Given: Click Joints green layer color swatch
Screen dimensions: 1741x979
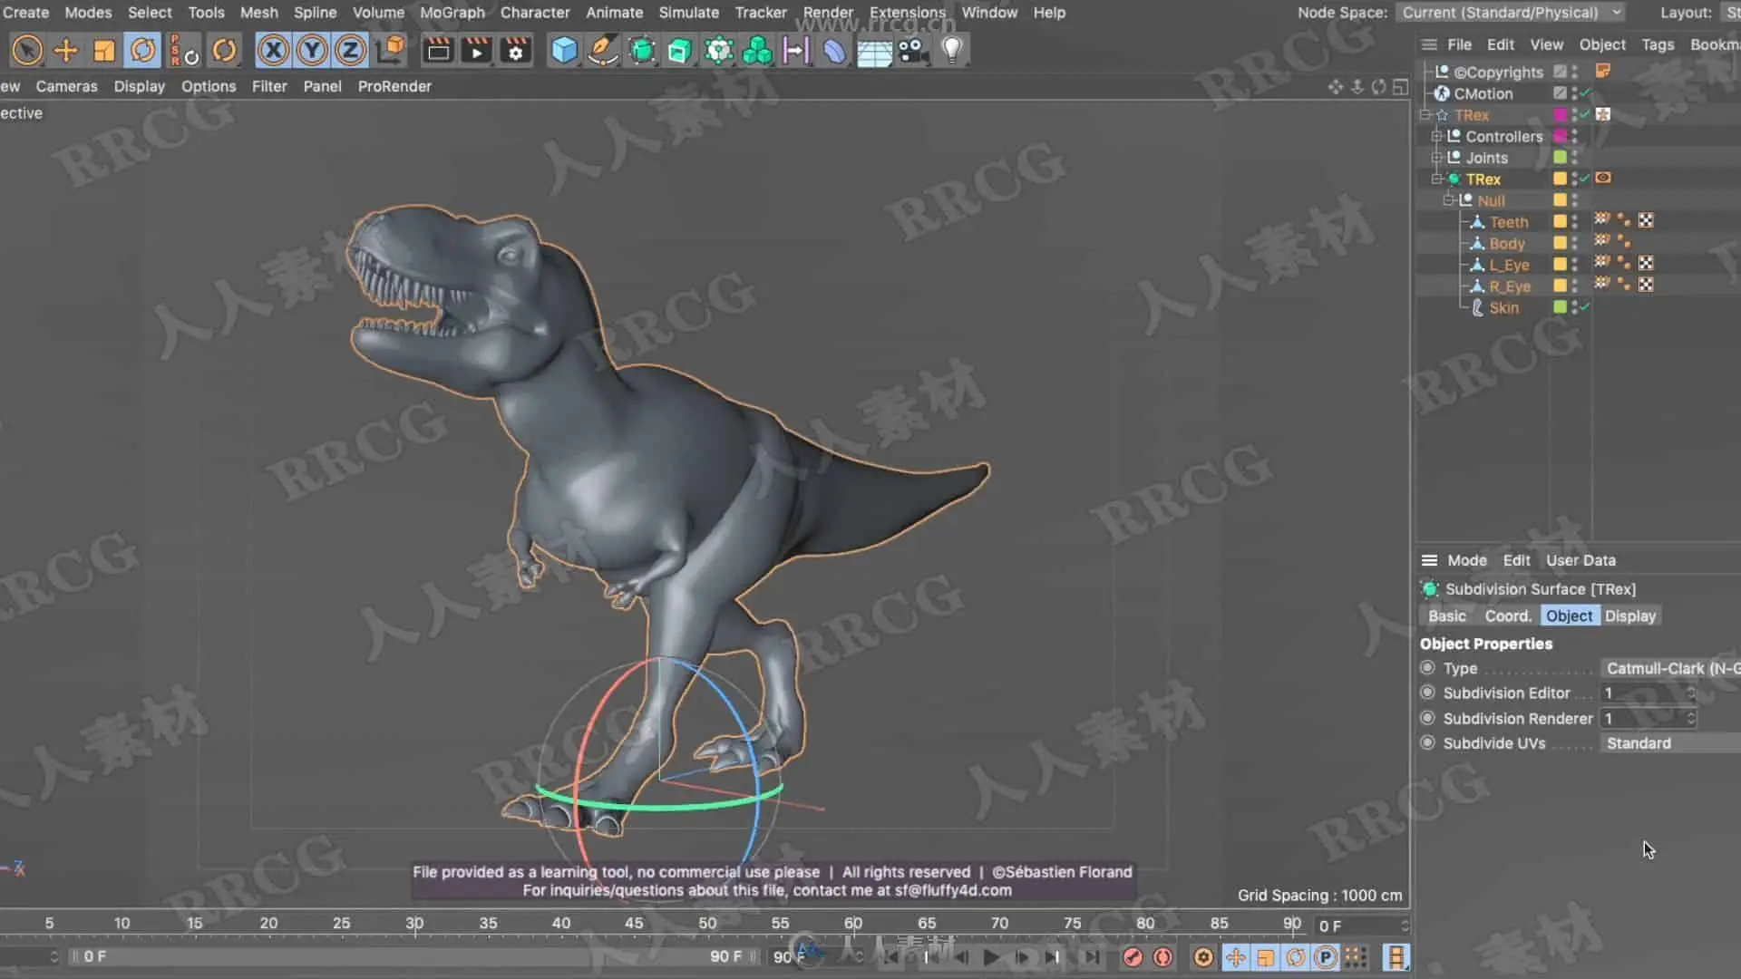Looking at the screenshot, I should click(x=1560, y=158).
